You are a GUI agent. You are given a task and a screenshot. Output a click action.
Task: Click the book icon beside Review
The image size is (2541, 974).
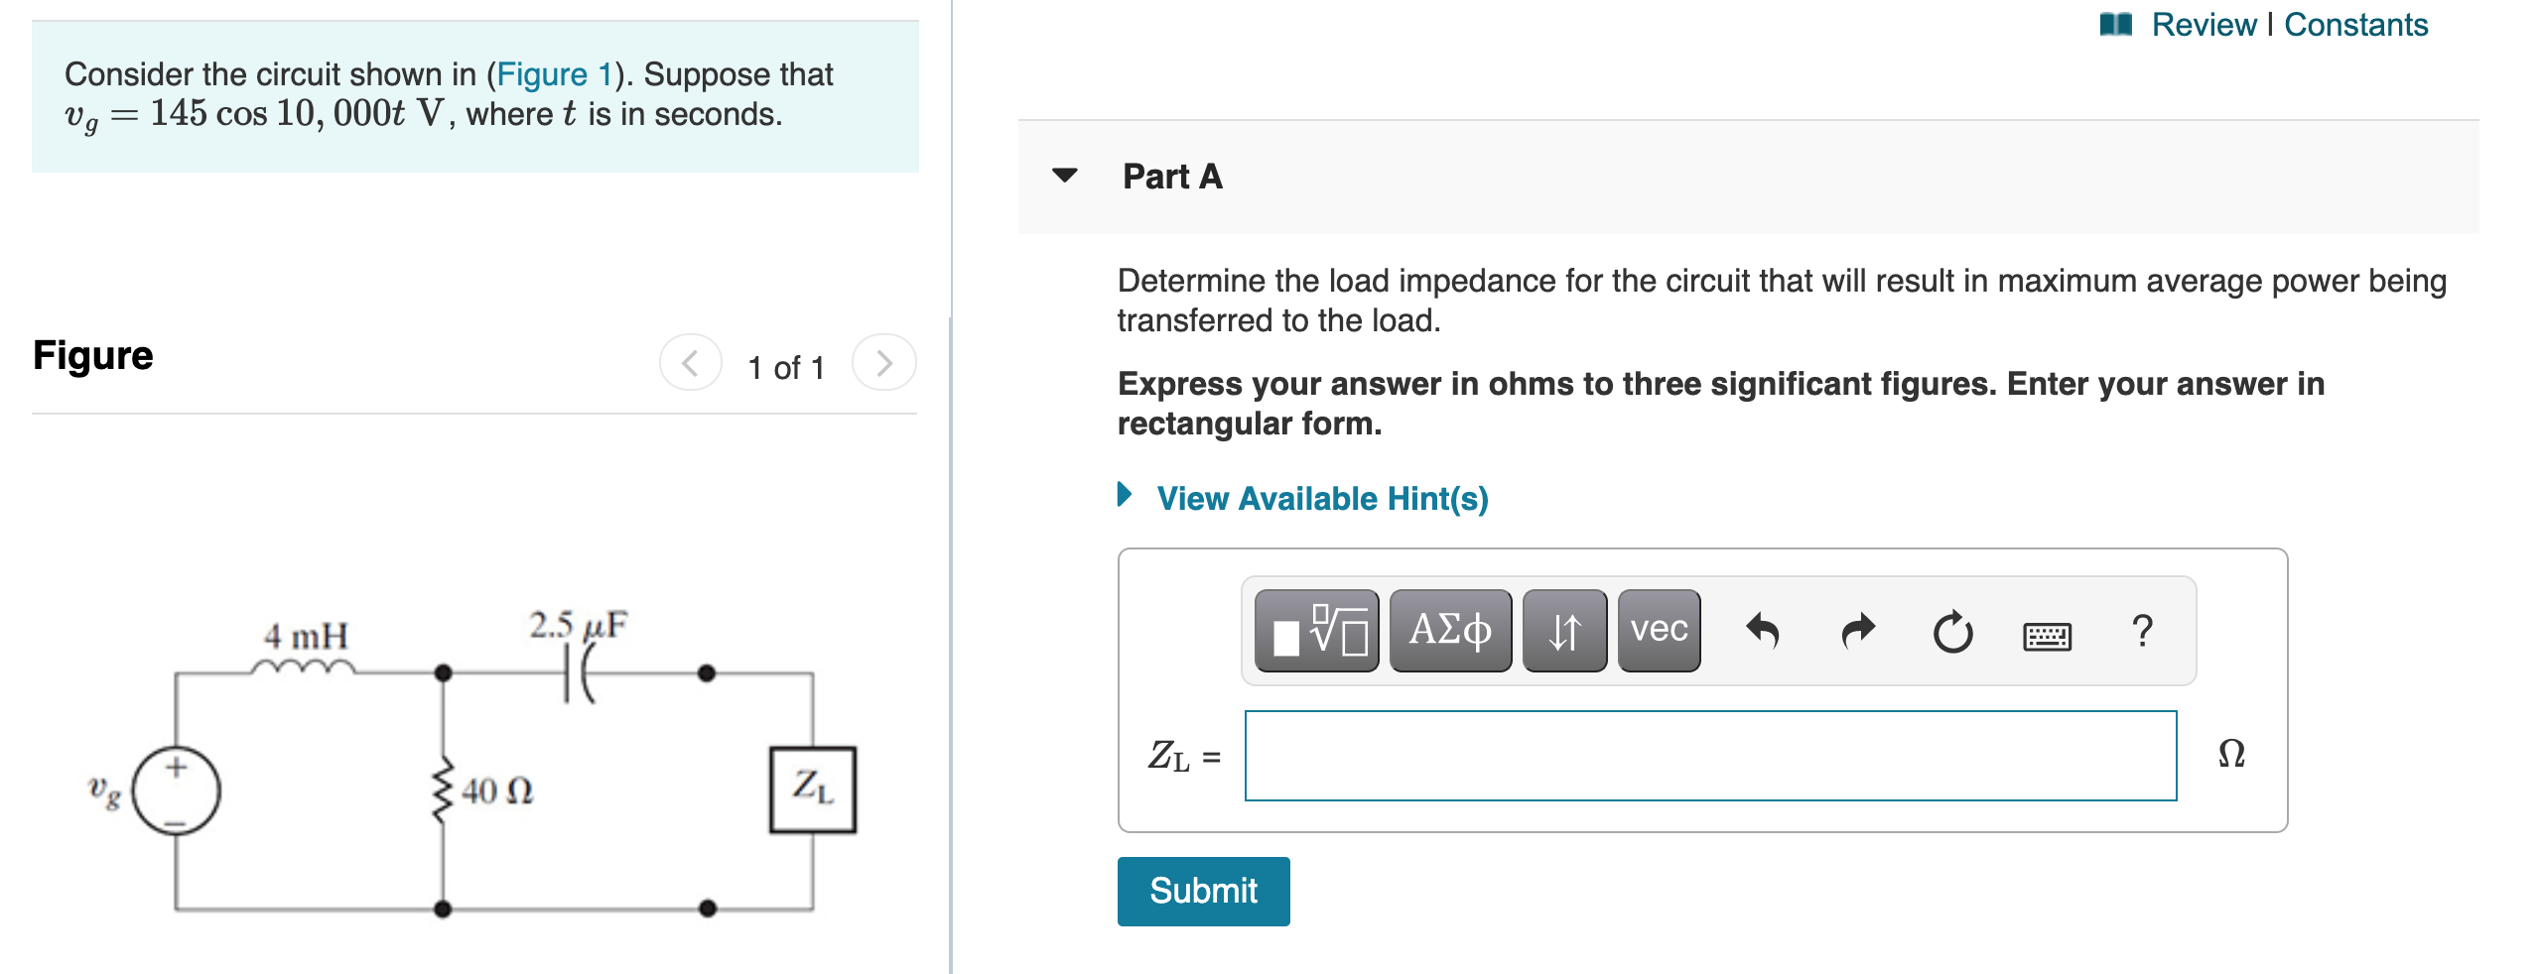click(2115, 25)
